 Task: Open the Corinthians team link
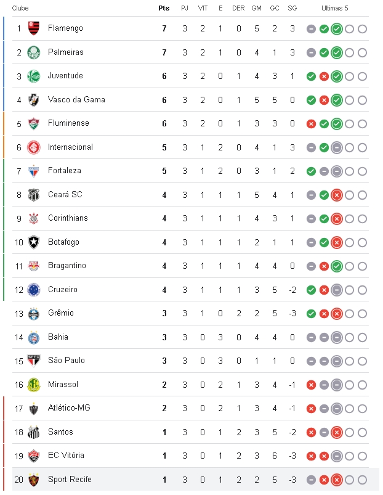(x=68, y=218)
